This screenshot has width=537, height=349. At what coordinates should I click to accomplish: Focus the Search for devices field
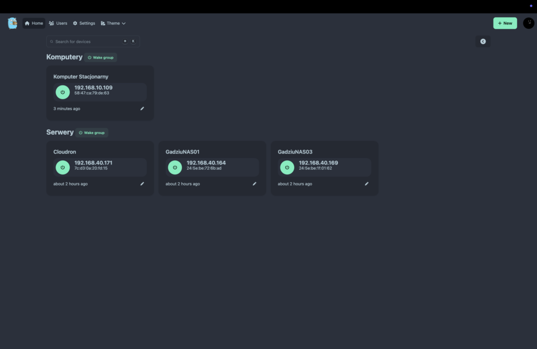pos(87,41)
